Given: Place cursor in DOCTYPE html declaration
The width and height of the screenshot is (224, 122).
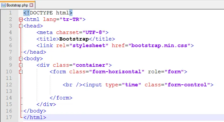Looking at the screenshot, I should (48, 13).
